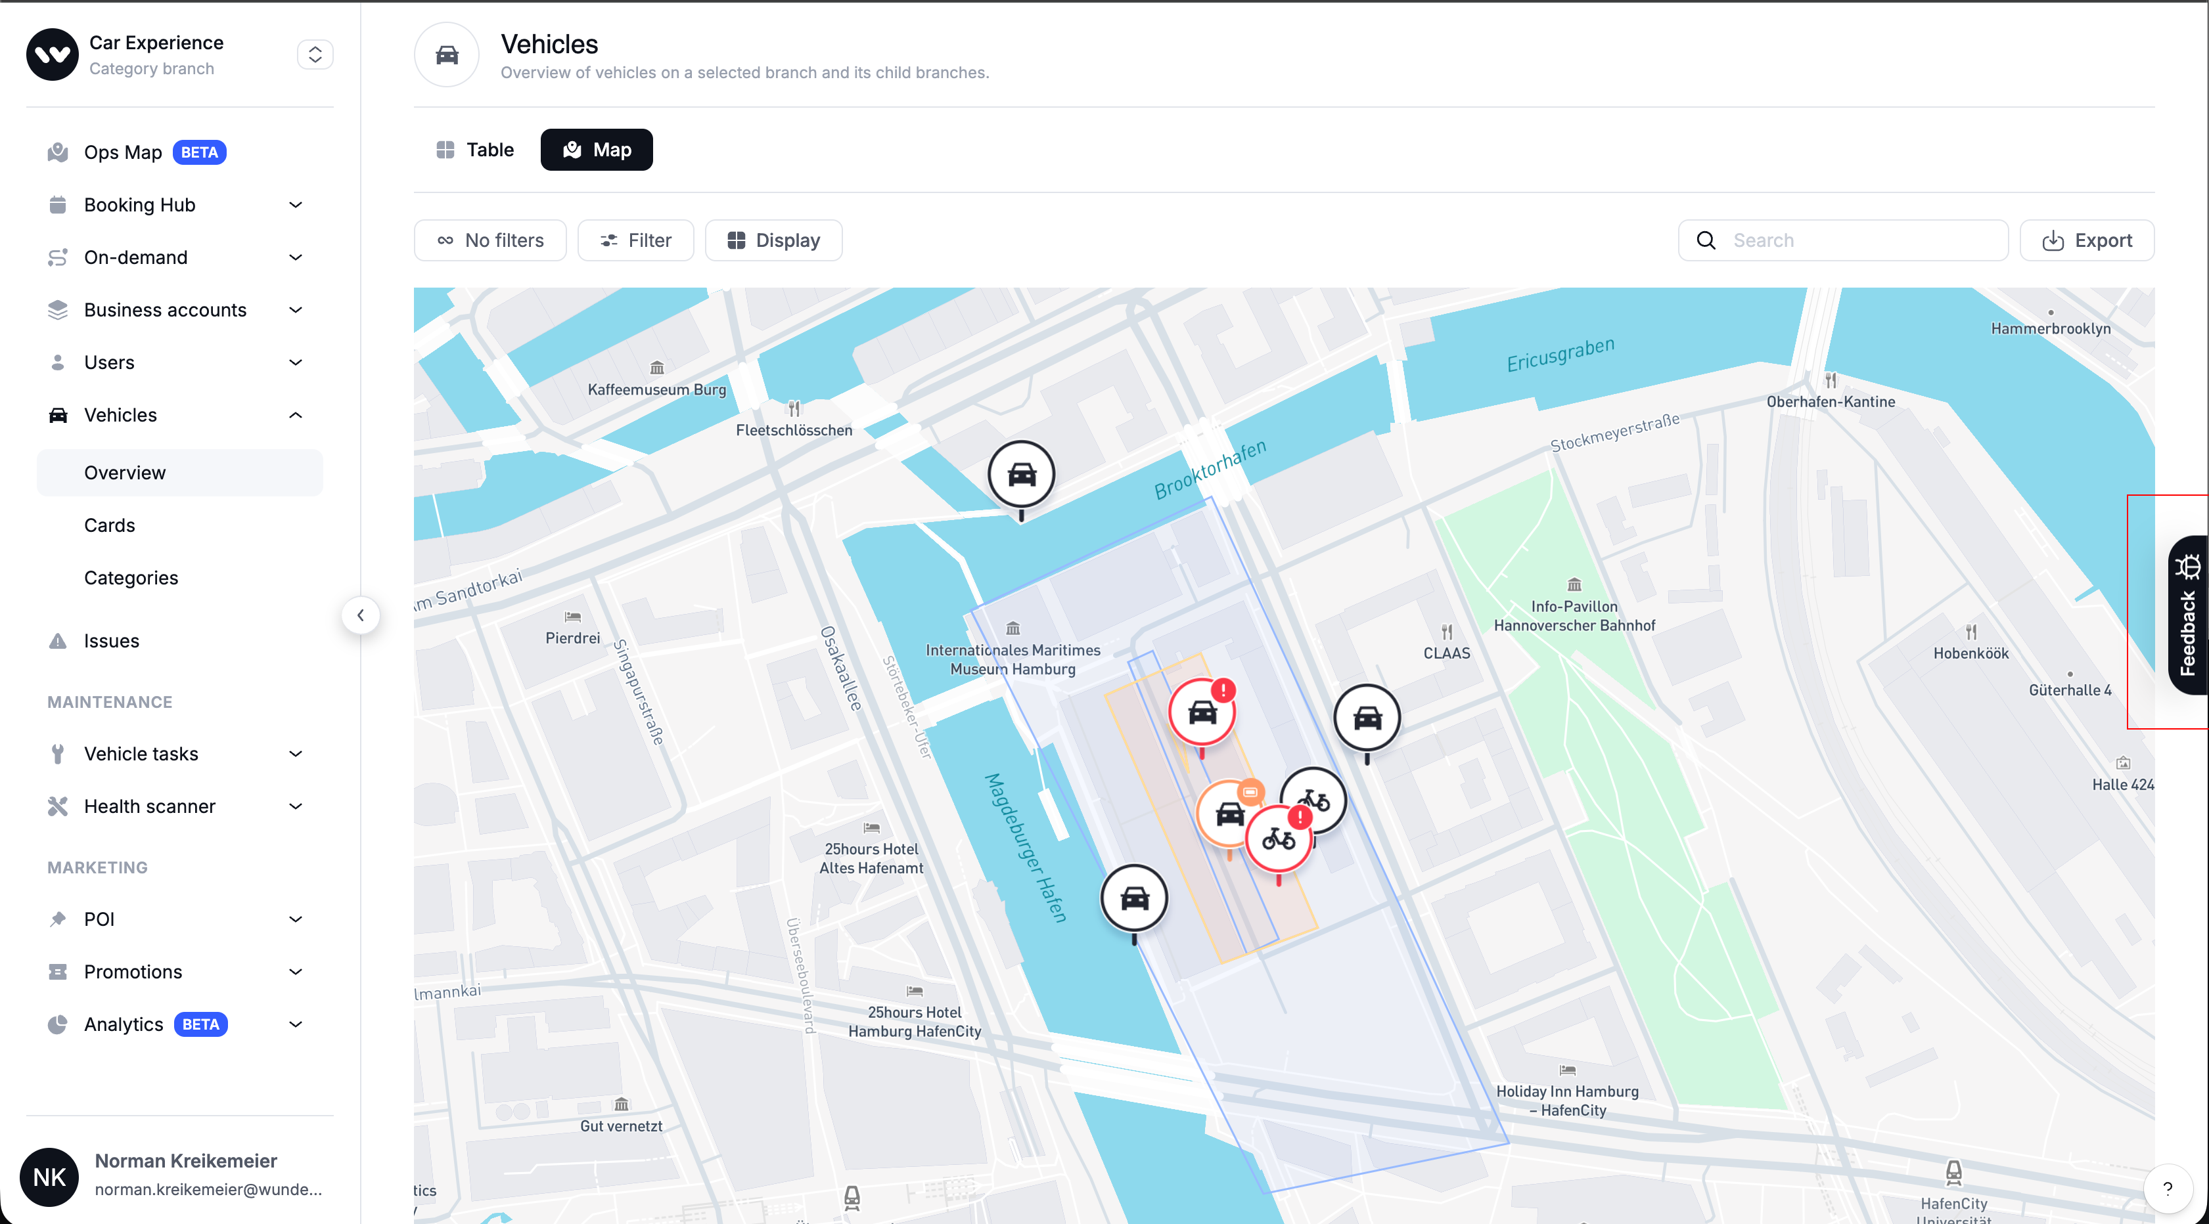This screenshot has height=1224, width=2209.
Task: Click bicycle marker with red alert badge
Action: tap(1278, 839)
